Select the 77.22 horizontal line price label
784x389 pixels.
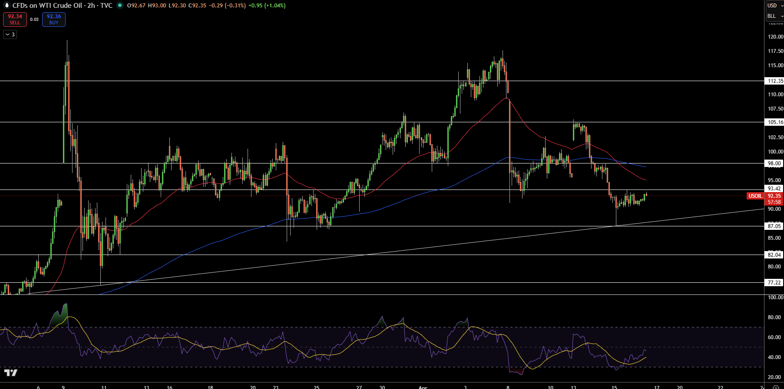774,283
